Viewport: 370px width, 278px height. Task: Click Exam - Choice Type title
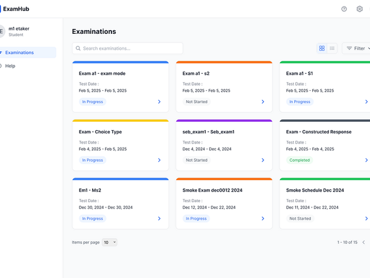(x=100, y=132)
